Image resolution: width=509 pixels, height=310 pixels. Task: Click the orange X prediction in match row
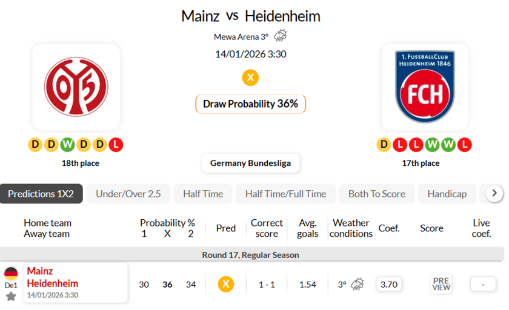(226, 284)
